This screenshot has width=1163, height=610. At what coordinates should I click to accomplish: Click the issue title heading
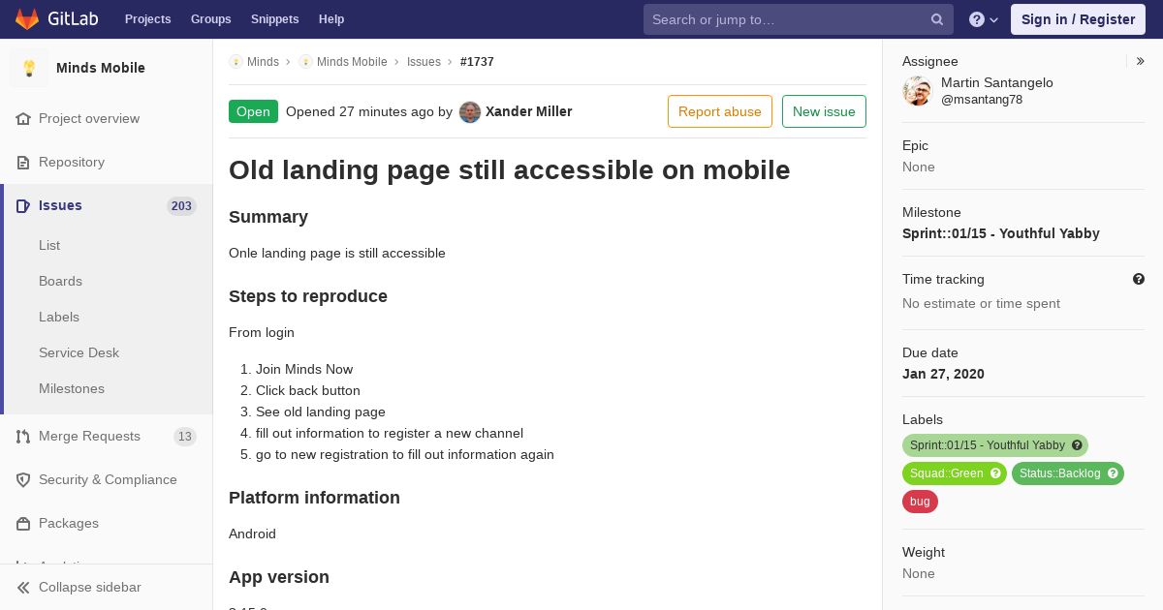(x=510, y=170)
